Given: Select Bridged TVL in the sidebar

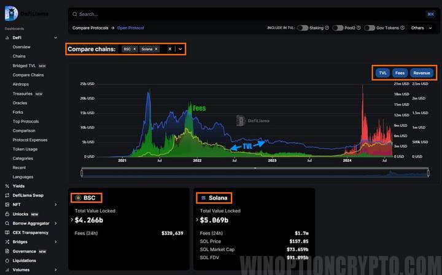Looking at the screenshot, I should (25, 66).
